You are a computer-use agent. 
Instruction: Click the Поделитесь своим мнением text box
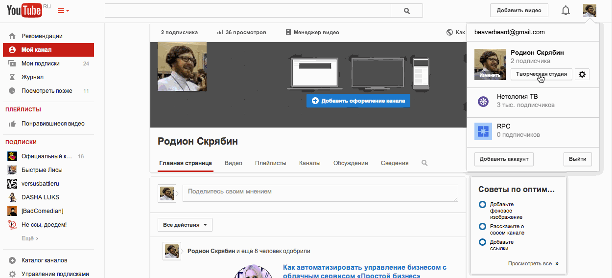click(x=320, y=193)
